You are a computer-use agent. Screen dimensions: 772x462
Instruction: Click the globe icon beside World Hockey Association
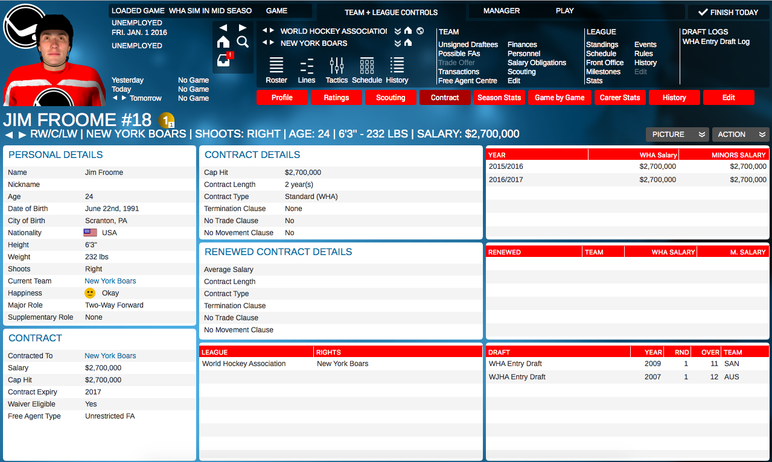(x=420, y=31)
